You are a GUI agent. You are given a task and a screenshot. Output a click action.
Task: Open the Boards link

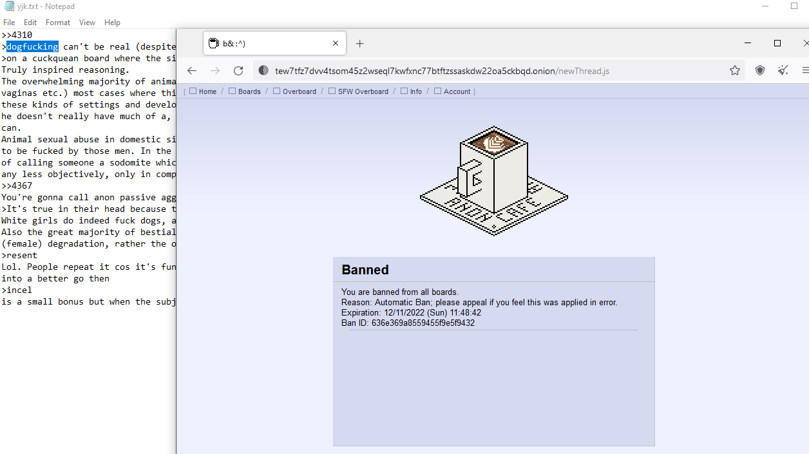(x=249, y=91)
